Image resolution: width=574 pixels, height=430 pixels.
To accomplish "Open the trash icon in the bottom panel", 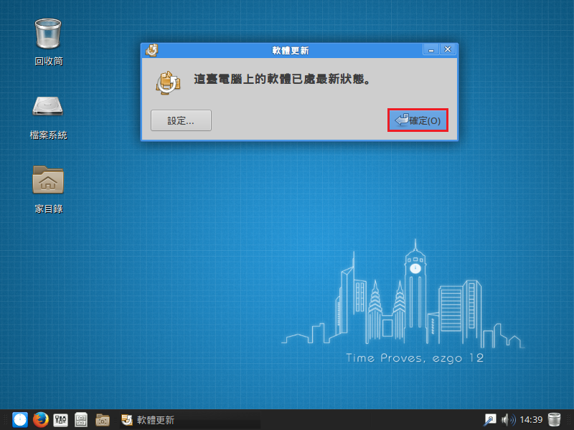I will tap(554, 420).
